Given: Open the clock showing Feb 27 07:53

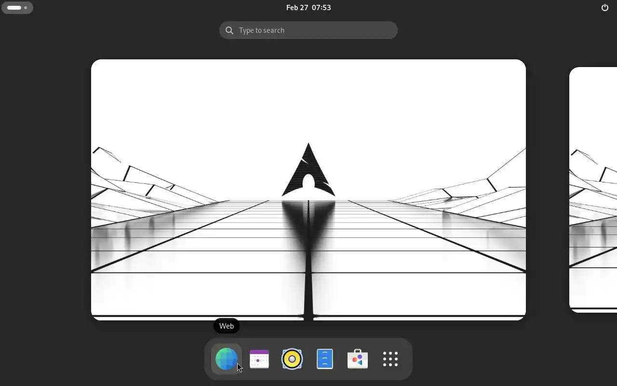Looking at the screenshot, I should [x=308, y=8].
